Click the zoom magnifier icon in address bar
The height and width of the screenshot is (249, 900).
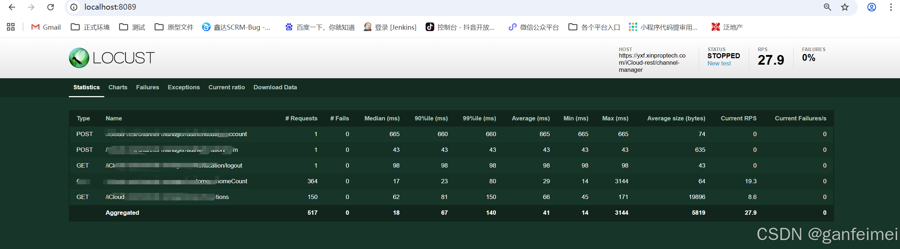coord(827,7)
